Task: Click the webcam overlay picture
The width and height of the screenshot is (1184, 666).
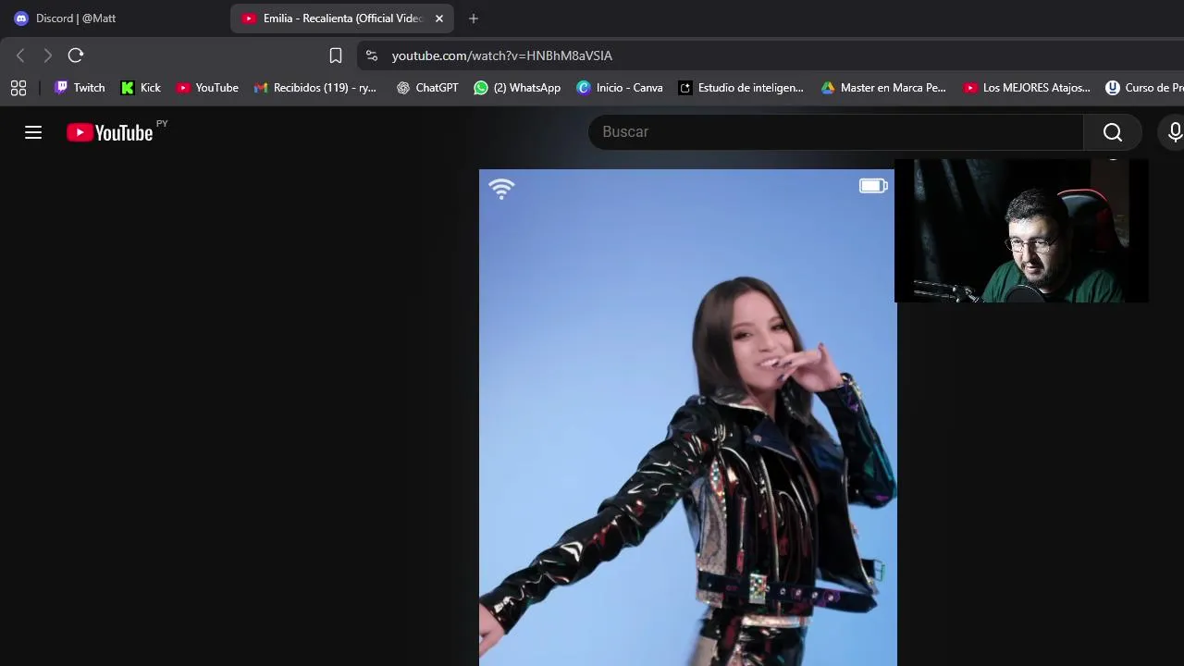Action: tap(1021, 230)
